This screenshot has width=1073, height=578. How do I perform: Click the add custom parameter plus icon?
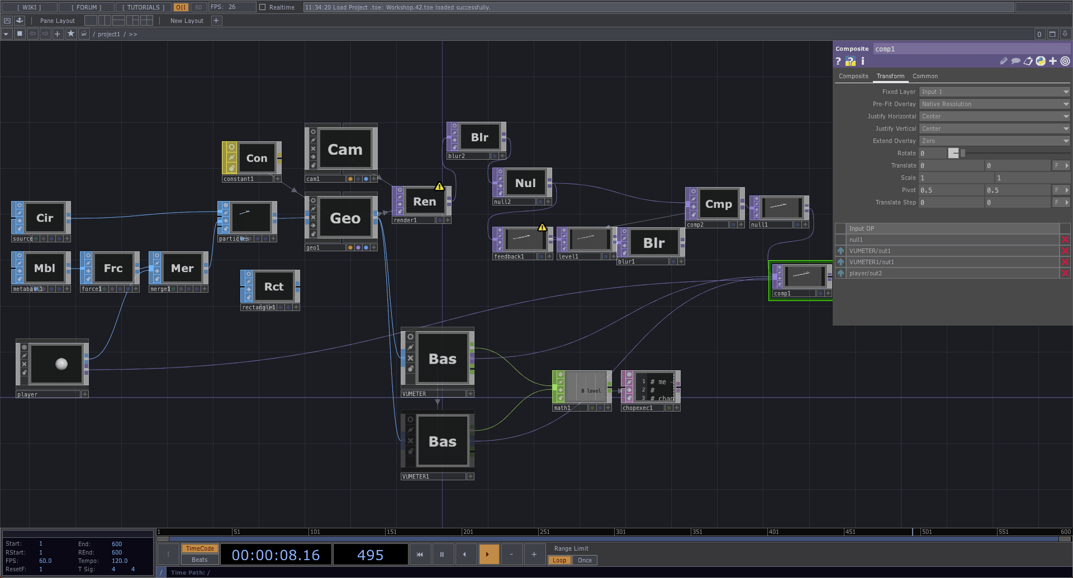pyautogui.click(x=1053, y=61)
